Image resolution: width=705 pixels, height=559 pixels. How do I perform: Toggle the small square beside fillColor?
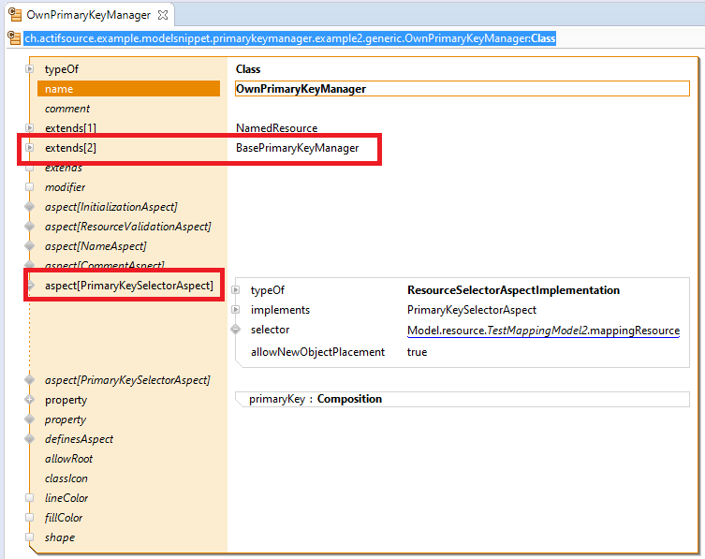click(30, 518)
